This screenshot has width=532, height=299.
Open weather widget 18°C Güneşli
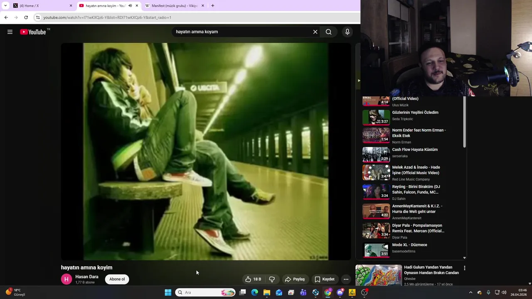(16, 292)
